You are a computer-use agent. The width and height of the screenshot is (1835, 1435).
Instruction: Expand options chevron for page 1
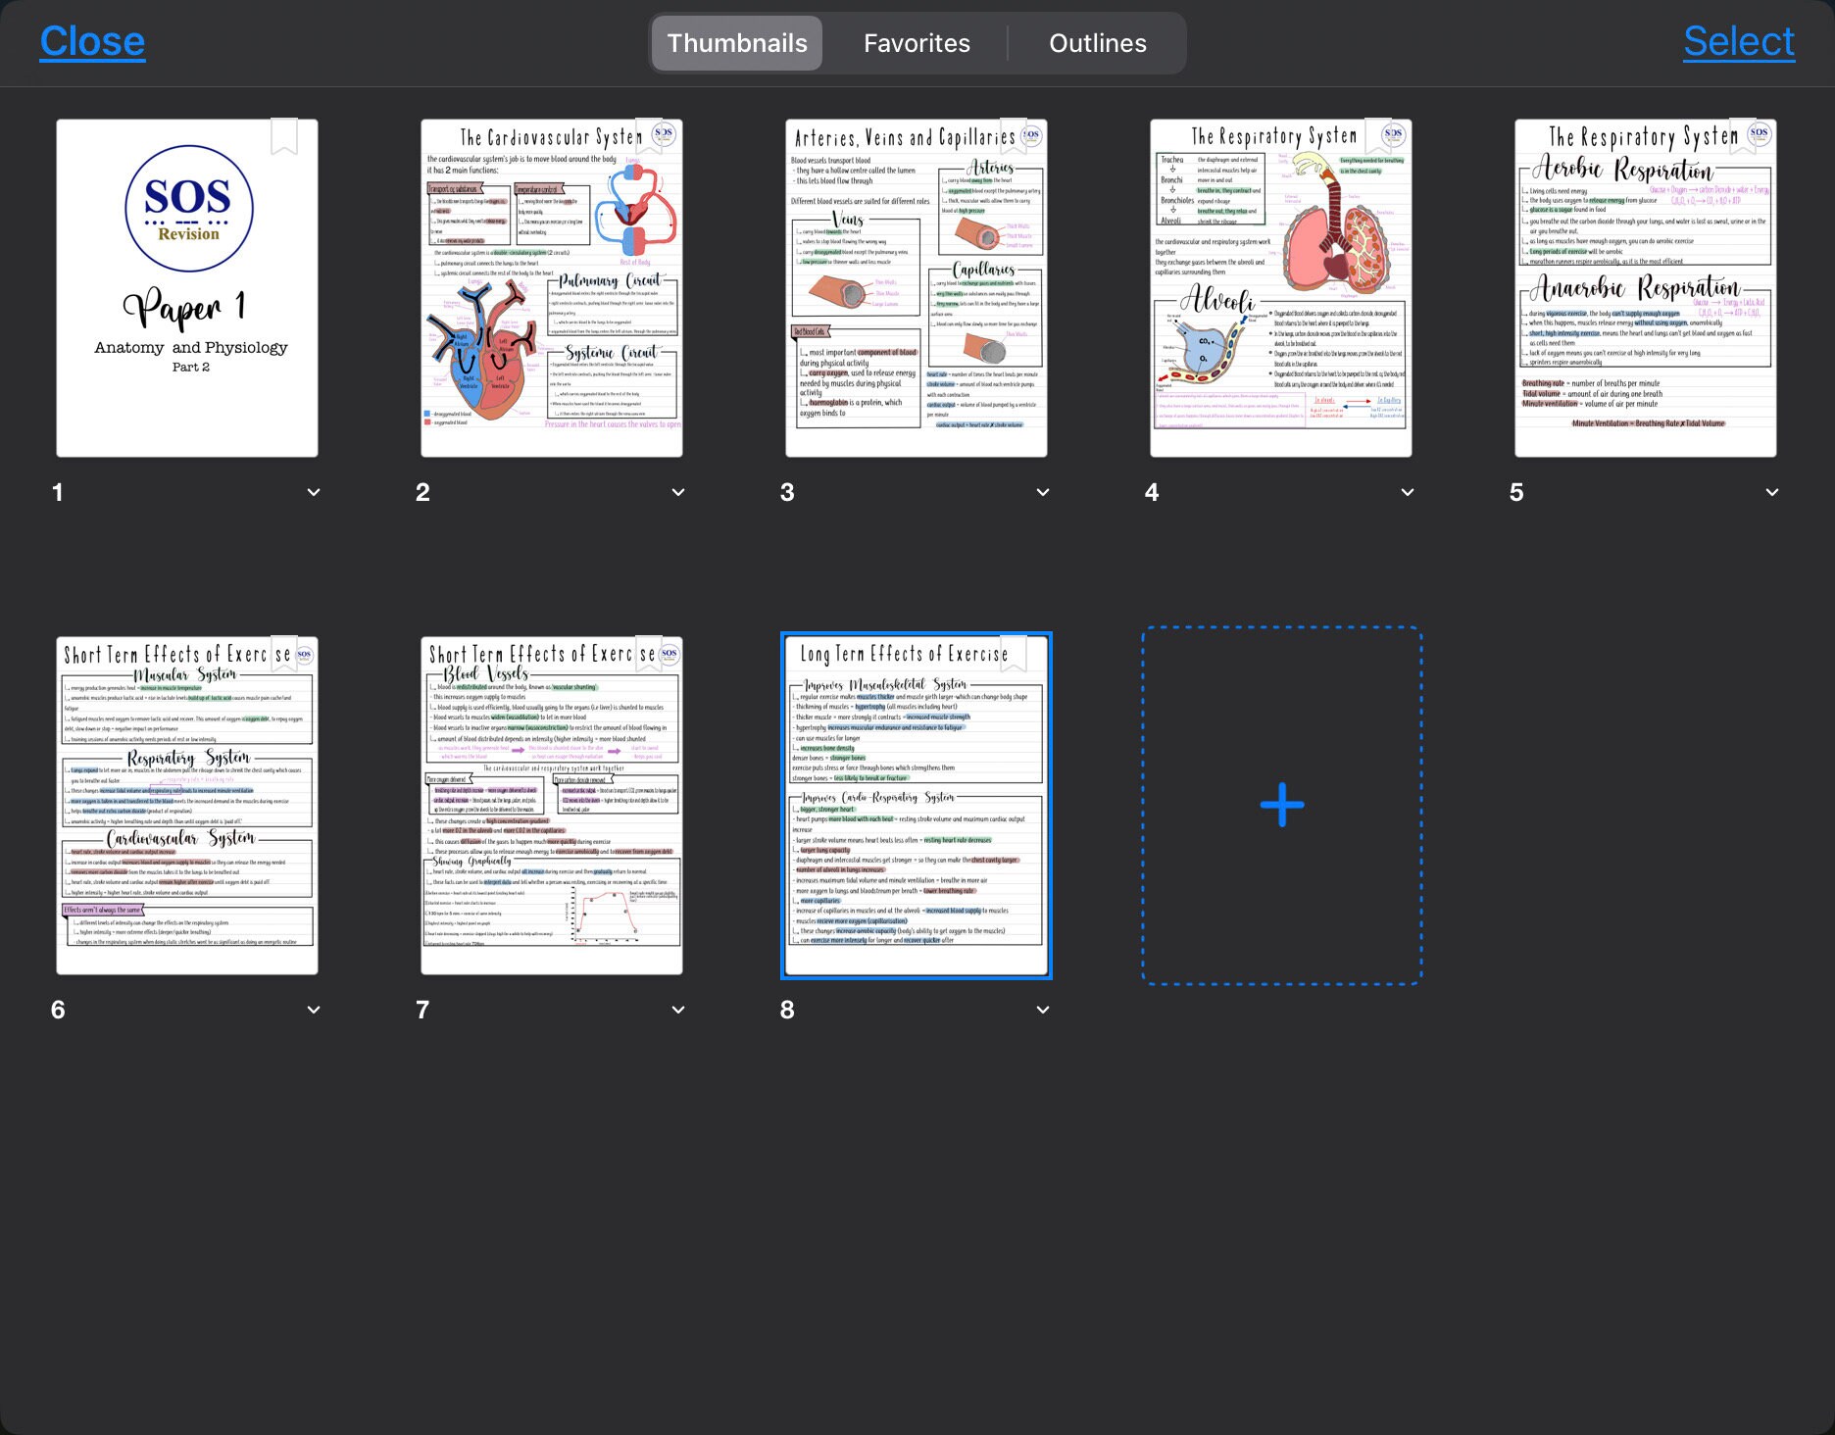(x=314, y=492)
